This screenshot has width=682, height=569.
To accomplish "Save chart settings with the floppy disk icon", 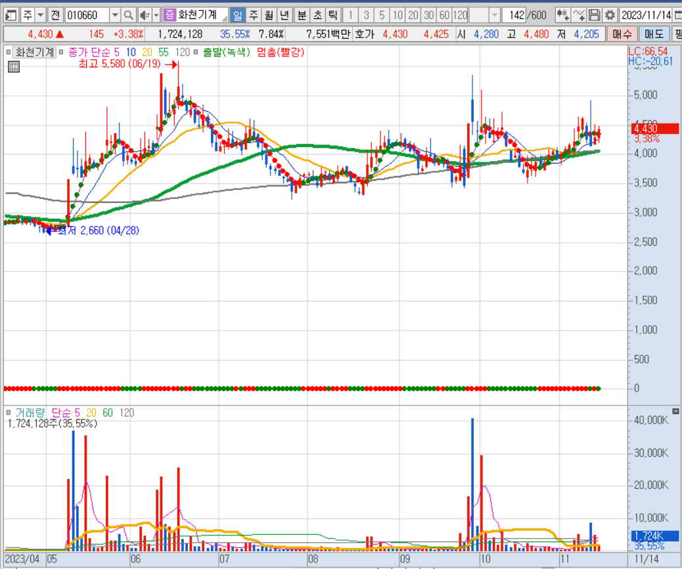I will click(x=594, y=16).
